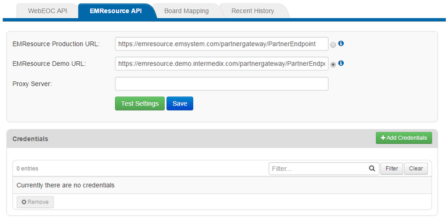
Task: Click "Currently there are no credentials" message
Action: coord(65,185)
